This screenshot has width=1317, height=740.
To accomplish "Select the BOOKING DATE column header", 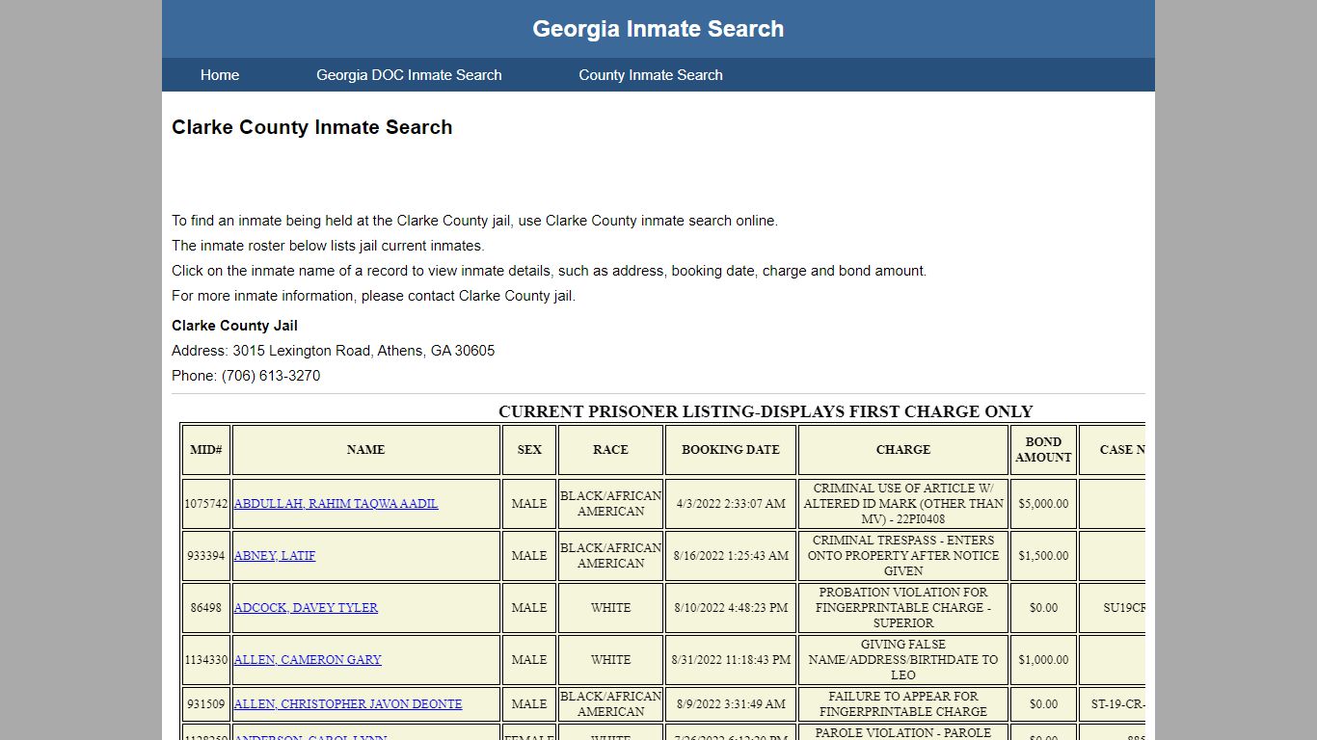I will tap(731, 450).
